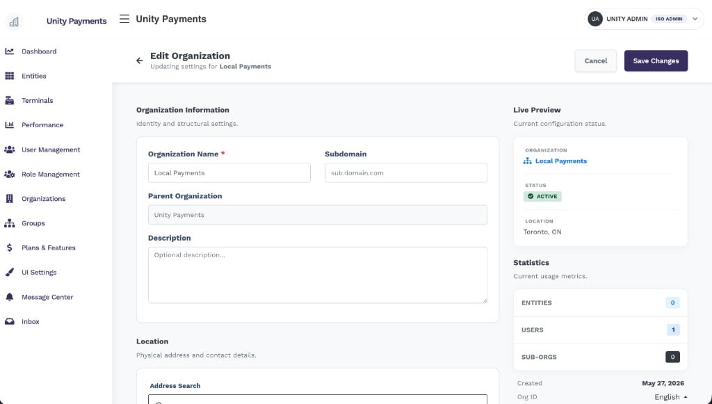Focus the Subdomain input field
712x404 pixels.
click(406, 173)
